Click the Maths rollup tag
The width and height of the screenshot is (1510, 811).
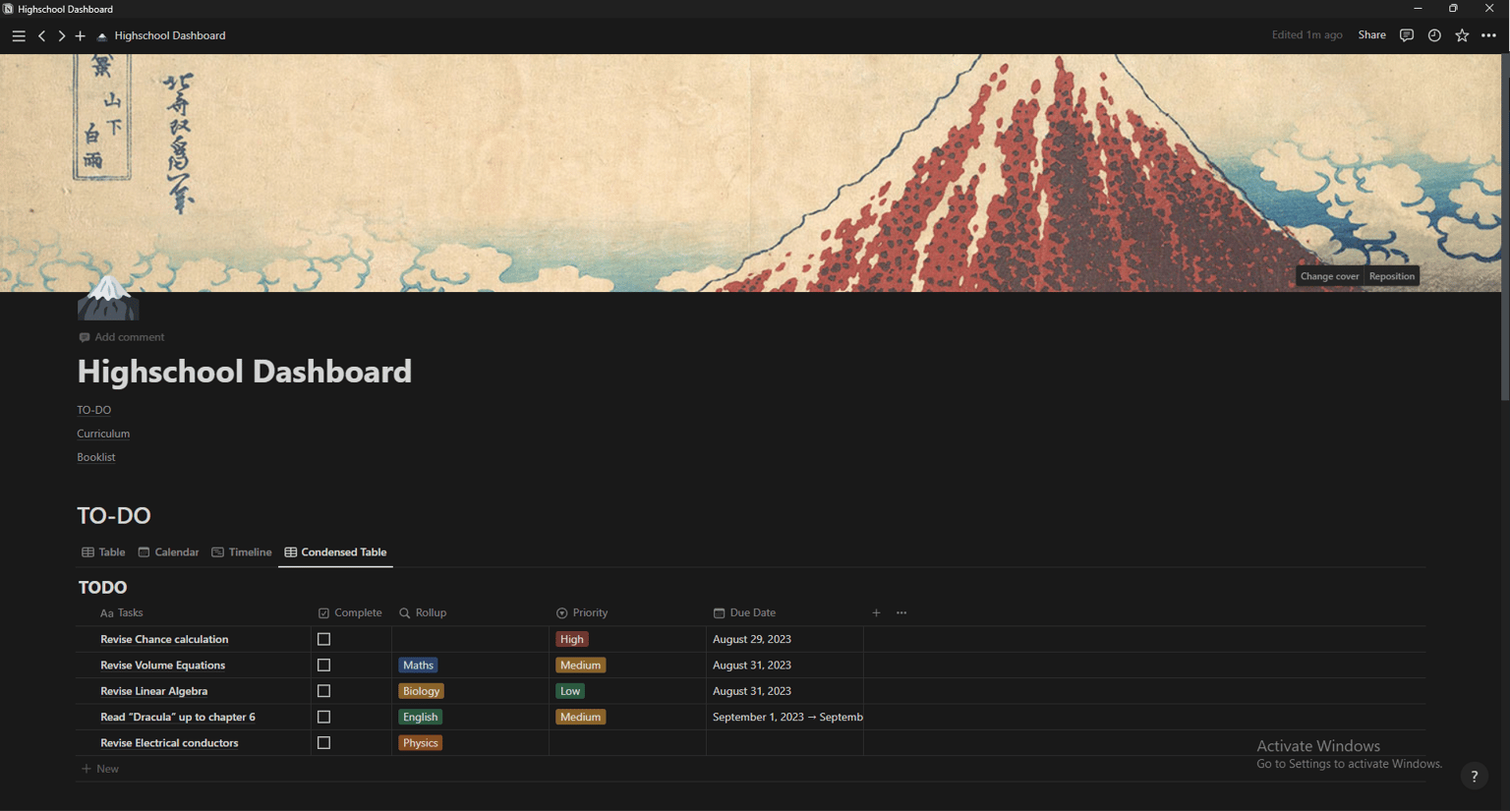(418, 666)
